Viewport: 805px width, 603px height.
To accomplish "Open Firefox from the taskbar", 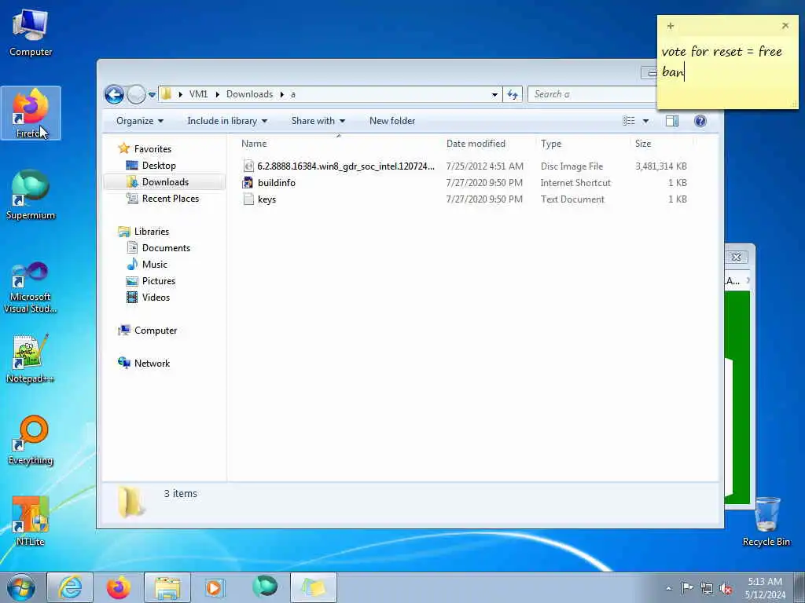I will click(118, 587).
